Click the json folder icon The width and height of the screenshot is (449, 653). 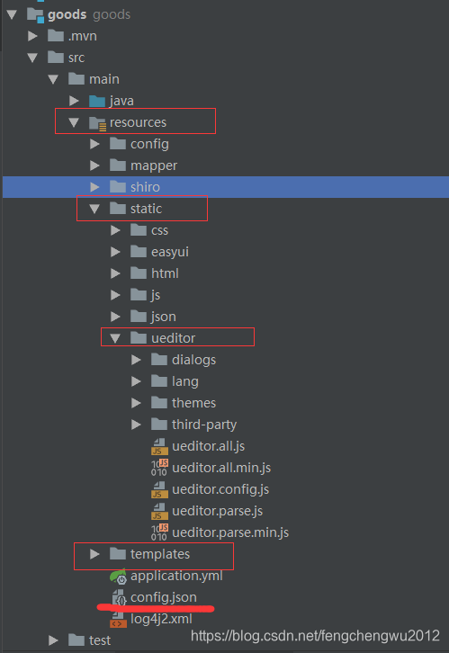click(x=139, y=317)
